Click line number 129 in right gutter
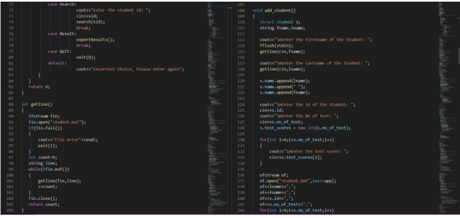Viewport: 460px width, 218px height. (x=241, y=134)
